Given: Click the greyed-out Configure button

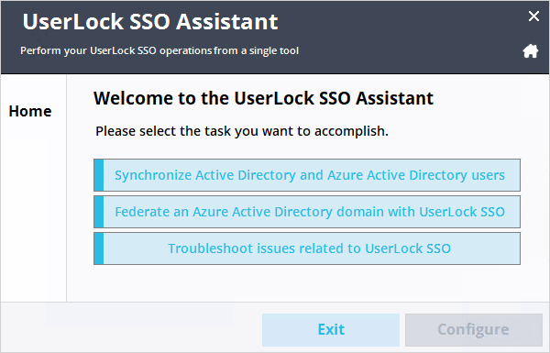Looking at the screenshot, I should (x=474, y=329).
